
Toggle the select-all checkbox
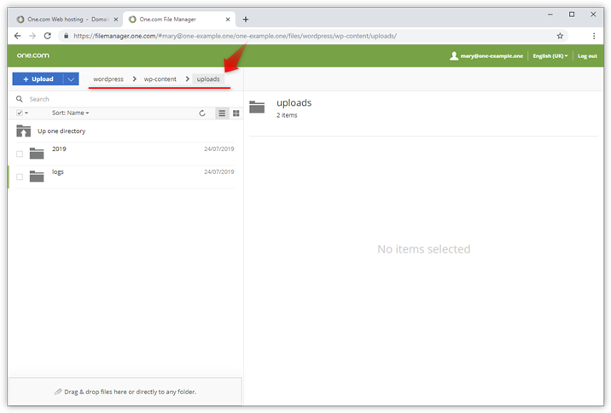click(x=20, y=113)
